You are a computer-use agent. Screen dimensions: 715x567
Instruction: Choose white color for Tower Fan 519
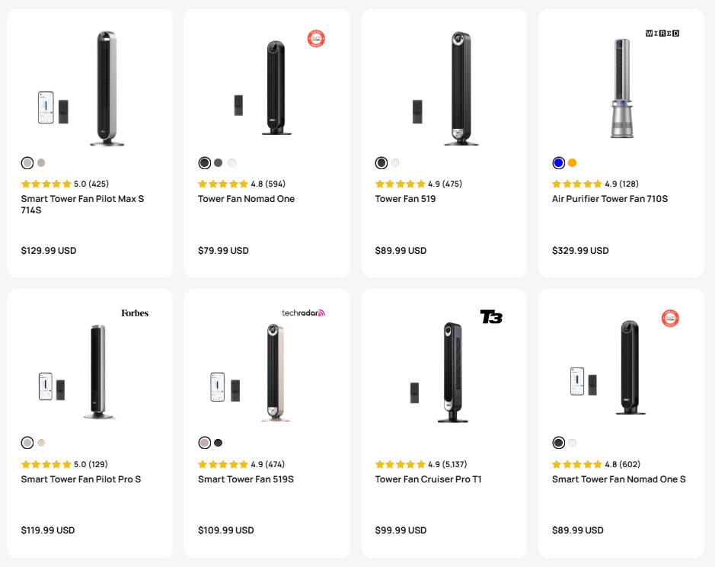[395, 162]
